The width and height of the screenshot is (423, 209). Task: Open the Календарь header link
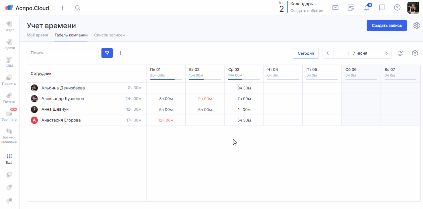(x=302, y=4)
